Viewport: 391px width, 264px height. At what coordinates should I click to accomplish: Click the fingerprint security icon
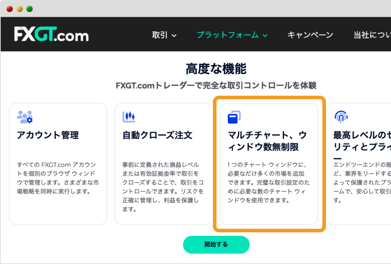pyautogui.click(x=341, y=116)
